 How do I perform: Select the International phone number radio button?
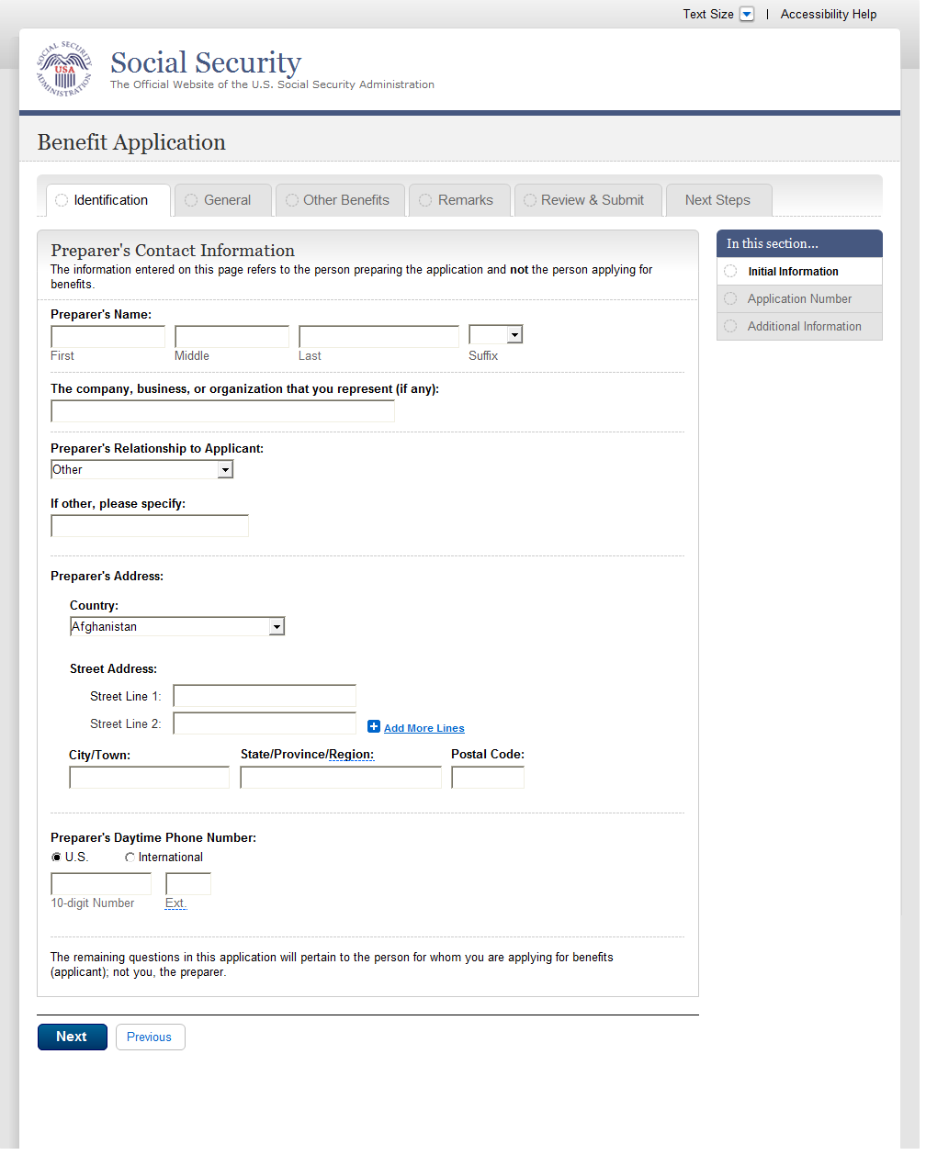coord(130,857)
